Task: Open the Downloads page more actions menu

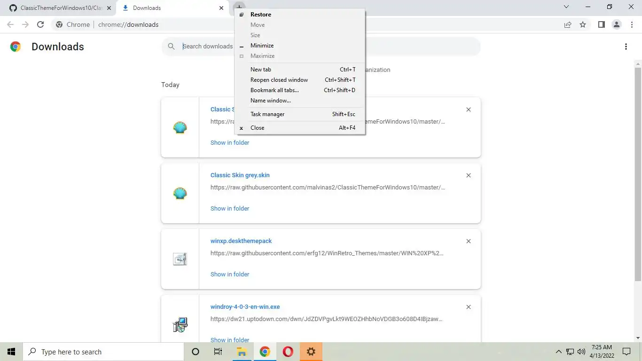Action: [x=626, y=47]
